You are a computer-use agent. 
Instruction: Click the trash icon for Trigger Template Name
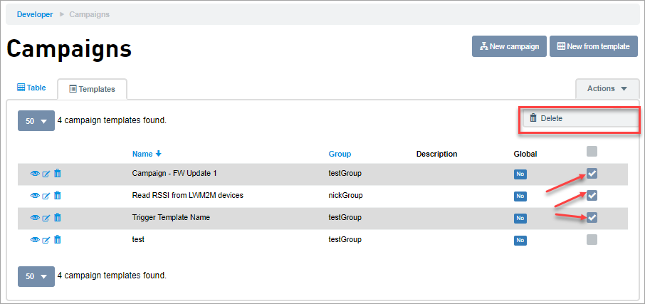coord(58,218)
